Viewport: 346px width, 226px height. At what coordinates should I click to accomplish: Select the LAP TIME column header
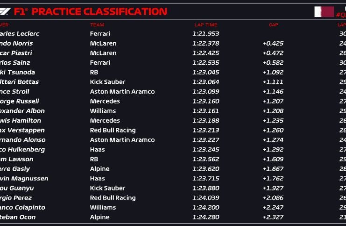(205, 25)
